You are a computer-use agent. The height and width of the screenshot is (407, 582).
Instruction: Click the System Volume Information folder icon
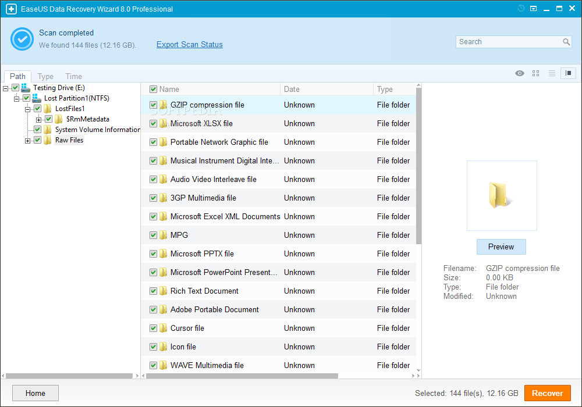(47, 129)
